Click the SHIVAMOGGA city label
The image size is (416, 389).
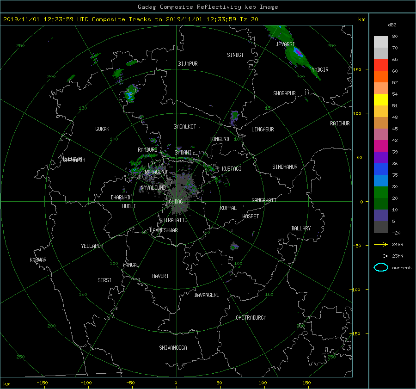click(x=173, y=348)
